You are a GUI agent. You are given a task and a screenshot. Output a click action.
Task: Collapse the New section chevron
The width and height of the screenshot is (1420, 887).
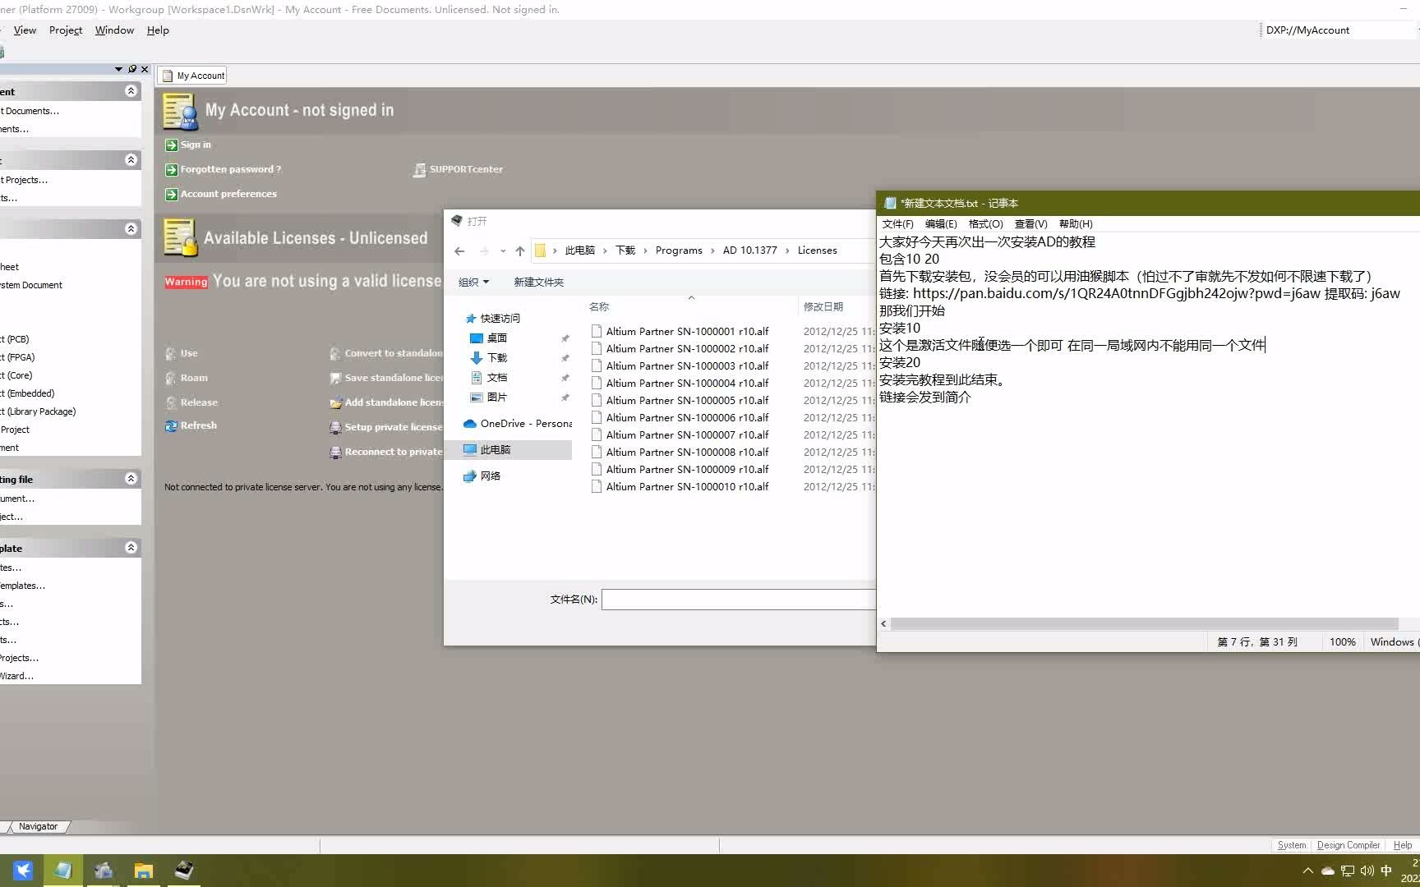pos(131,228)
